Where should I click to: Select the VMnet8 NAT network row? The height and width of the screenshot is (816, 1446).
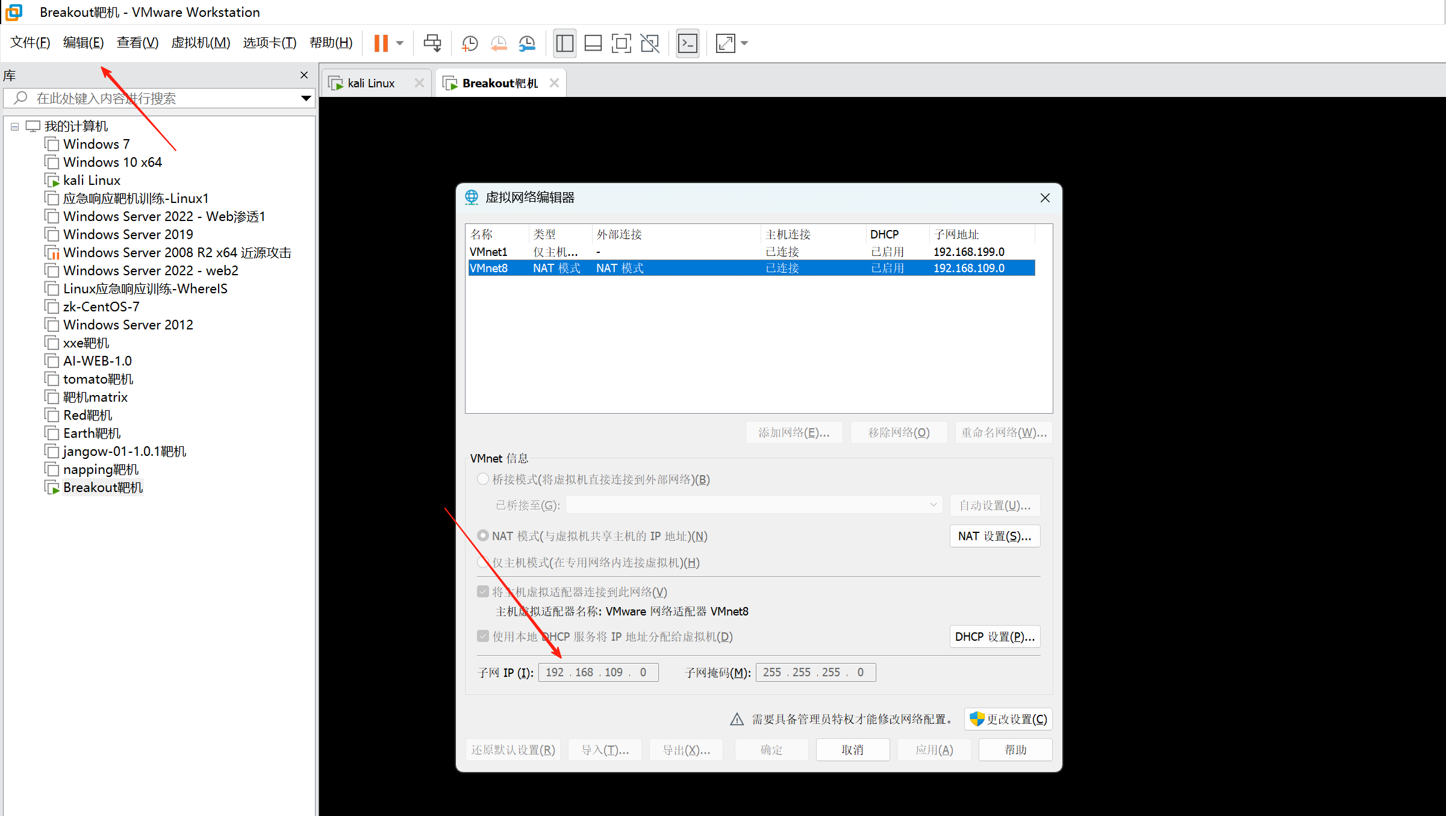(x=752, y=268)
